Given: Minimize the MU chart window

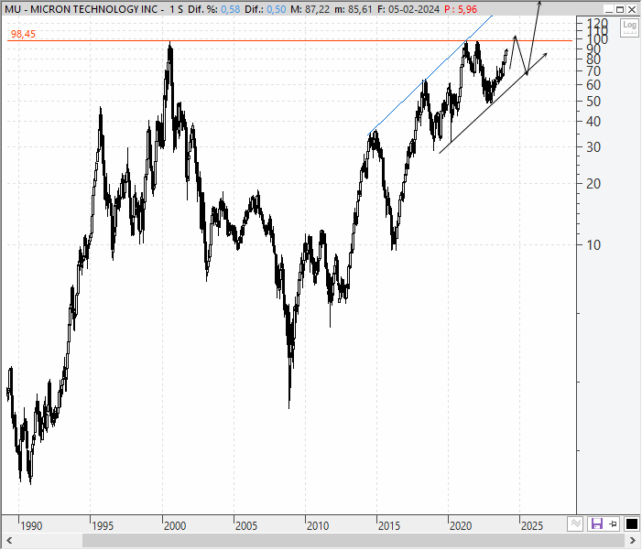Looking at the screenshot, I should pyautogui.click(x=610, y=9).
